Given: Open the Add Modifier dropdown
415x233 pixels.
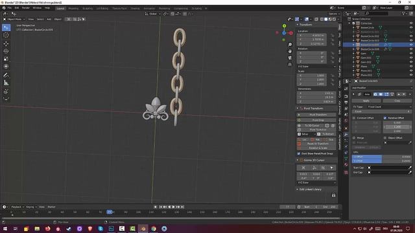Looking at the screenshot, I should [x=382, y=88].
